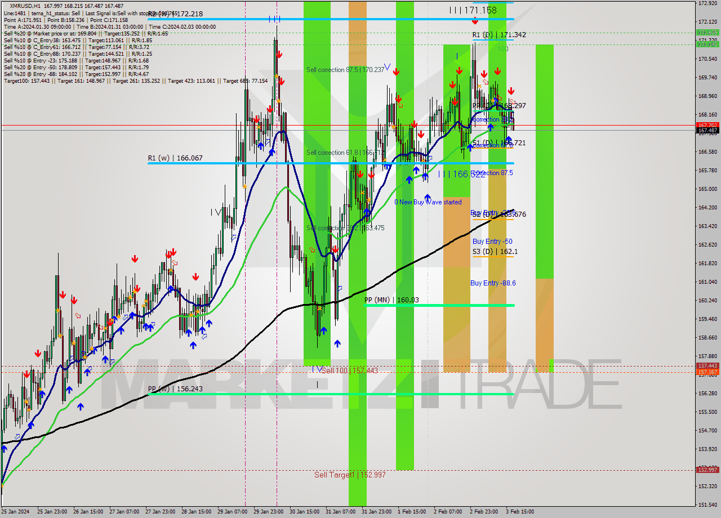Click the 157.443 price tag on the axis
The image size is (721, 518).
click(x=707, y=366)
